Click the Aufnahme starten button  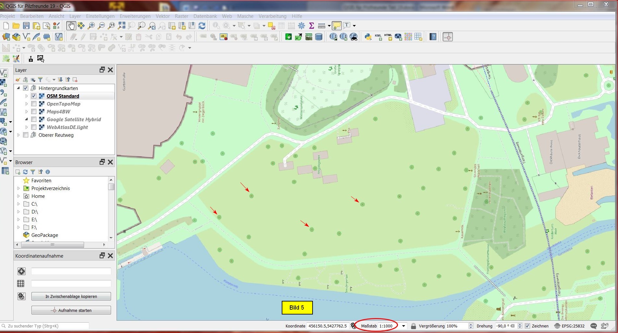click(71, 310)
